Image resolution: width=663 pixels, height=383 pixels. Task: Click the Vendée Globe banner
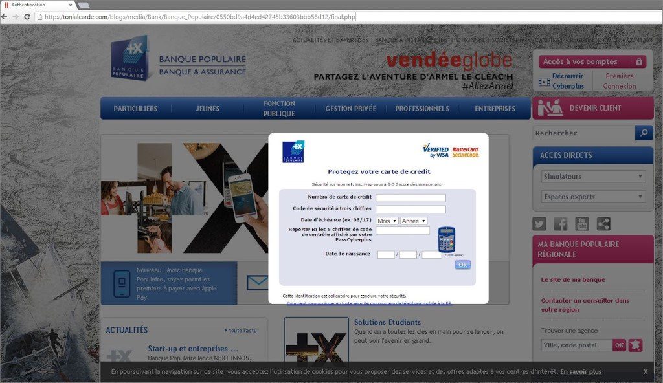414,70
